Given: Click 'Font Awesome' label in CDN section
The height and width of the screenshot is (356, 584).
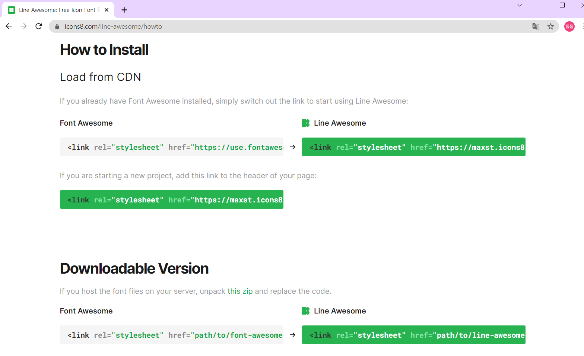Looking at the screenshot, I should pos(86,123).
